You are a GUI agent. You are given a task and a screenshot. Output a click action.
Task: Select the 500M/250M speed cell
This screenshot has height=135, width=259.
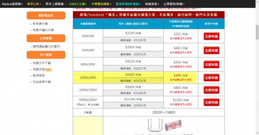pyautogui.click(x=88, y=102)
